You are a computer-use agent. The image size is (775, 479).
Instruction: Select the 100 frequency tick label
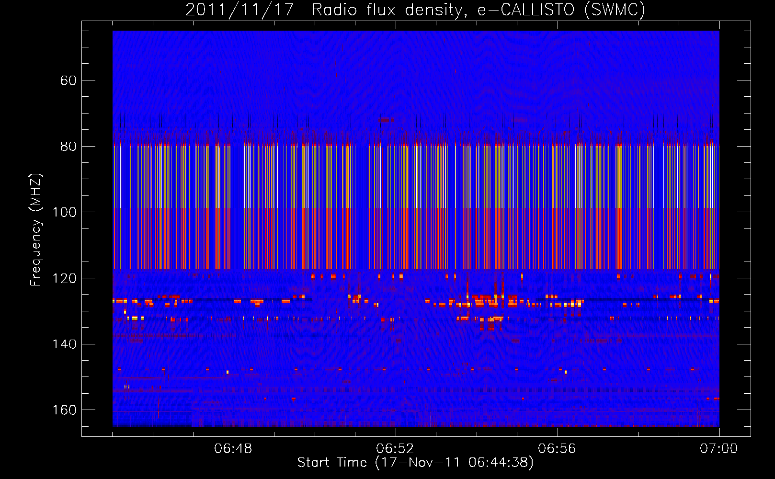pos(65,212)
